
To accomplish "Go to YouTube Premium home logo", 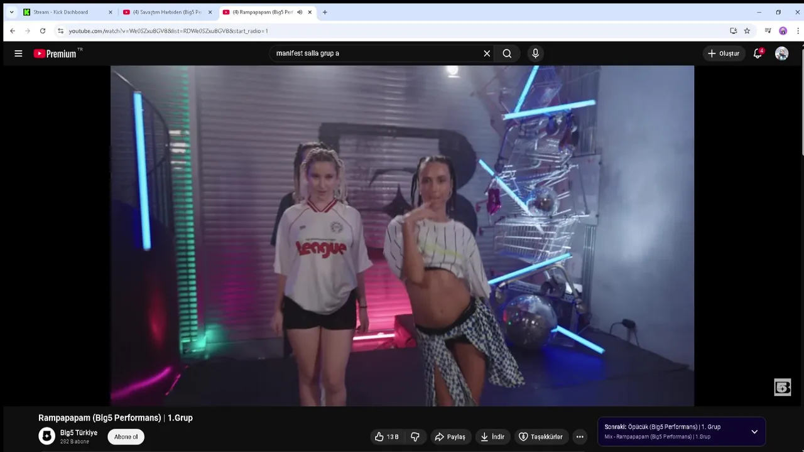I will (55, 53).
